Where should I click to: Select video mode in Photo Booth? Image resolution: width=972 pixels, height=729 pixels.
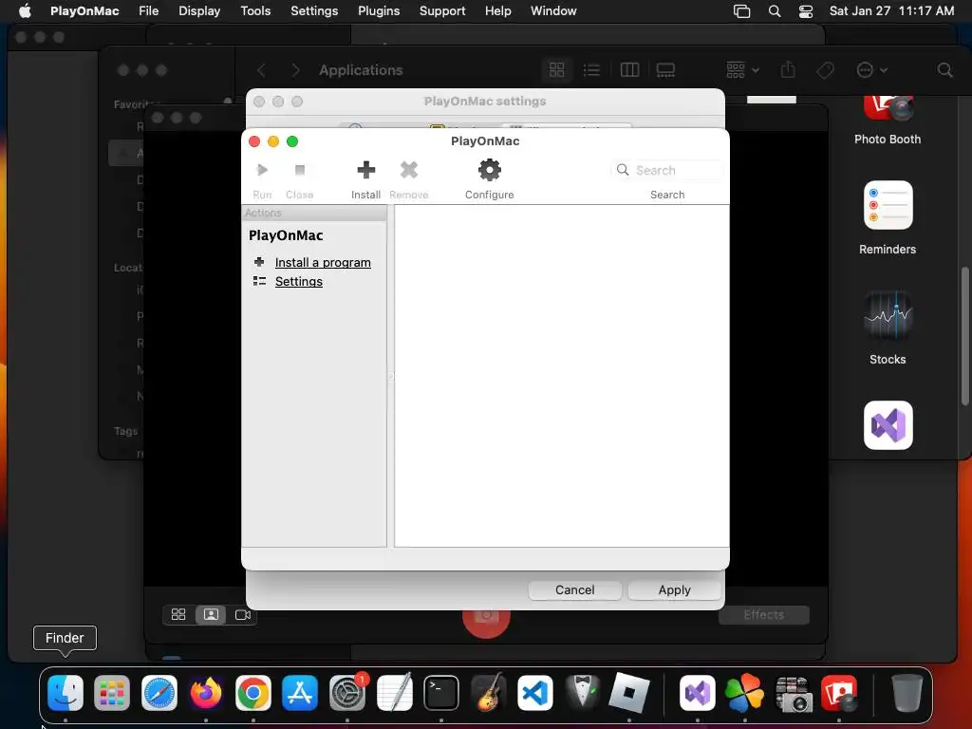tap(242, 614)
